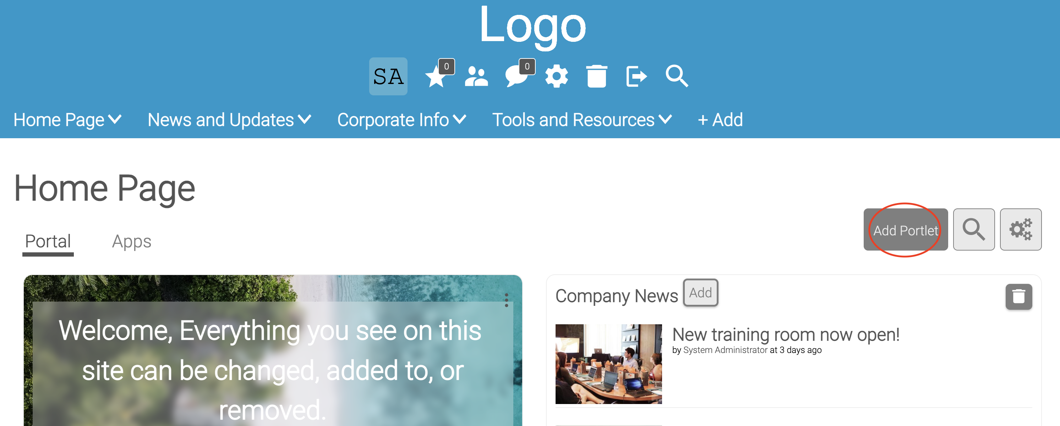The width and height of the screenshot is (1060, 426).
Task: Open settings gear in header toolbar
Action: click(x=556, y=77)
